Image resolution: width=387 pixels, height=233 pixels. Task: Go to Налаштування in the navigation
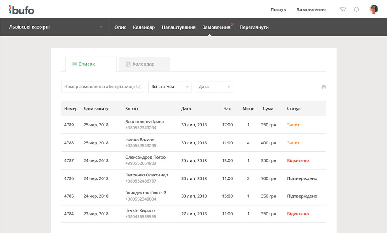click(x=178, y=27)
